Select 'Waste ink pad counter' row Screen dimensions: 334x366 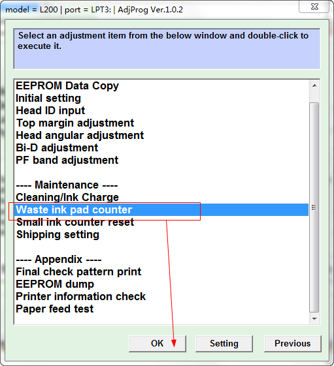pyautogui.click(x=161, y=209)
